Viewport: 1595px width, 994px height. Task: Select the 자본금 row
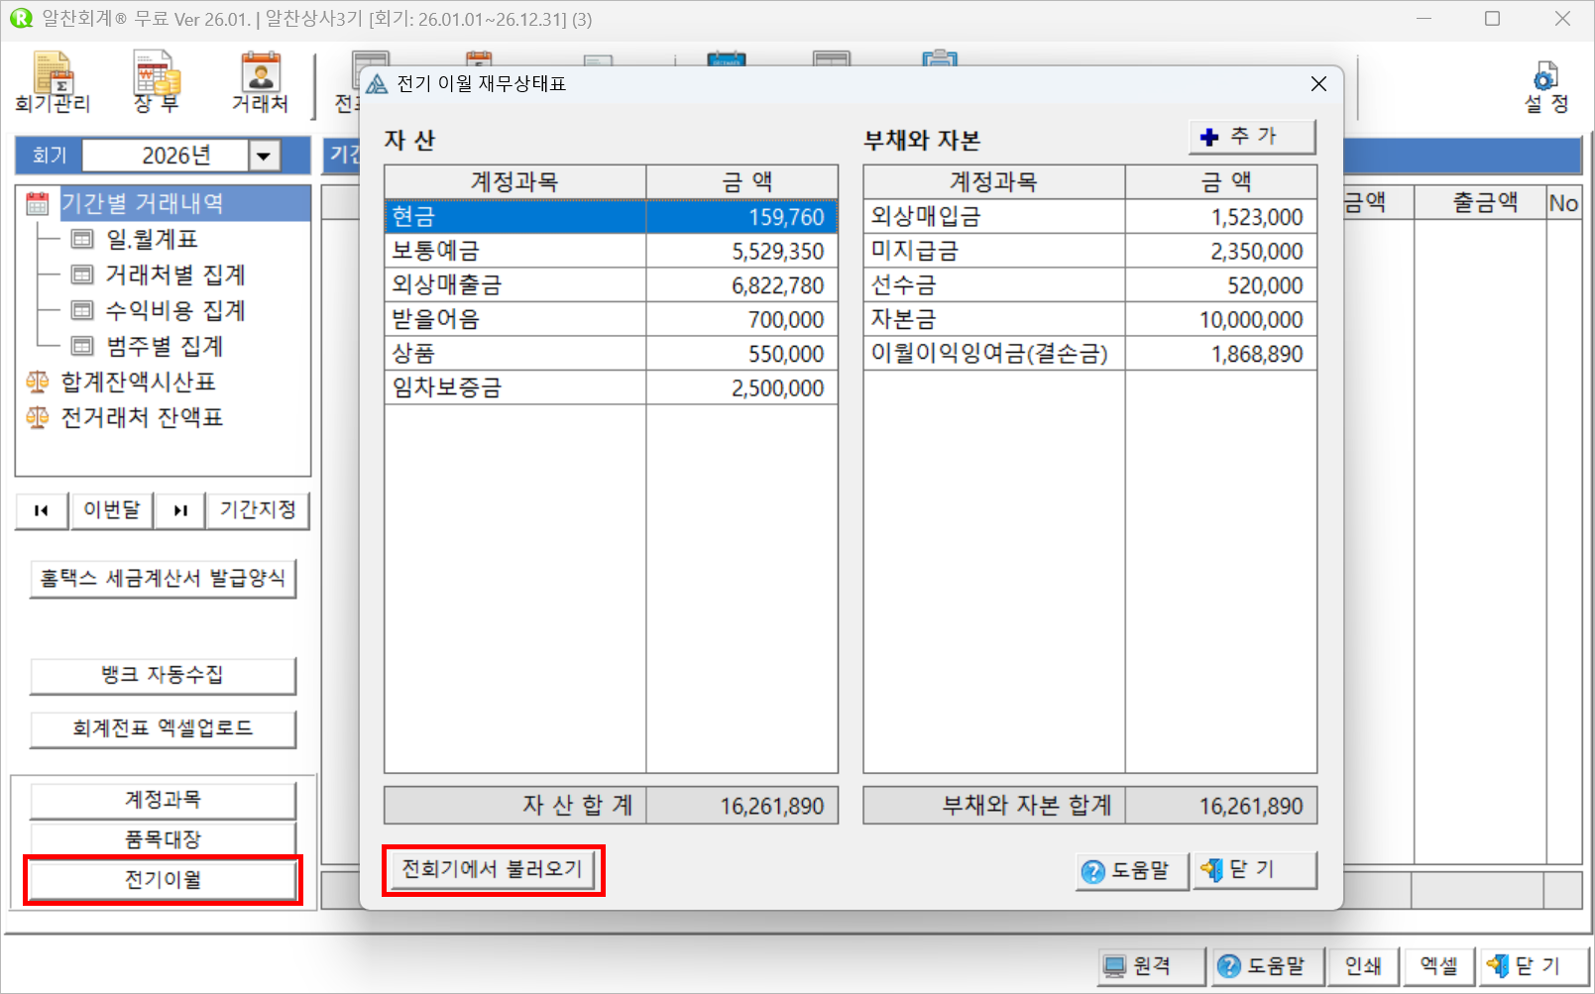coord(1089,319)
